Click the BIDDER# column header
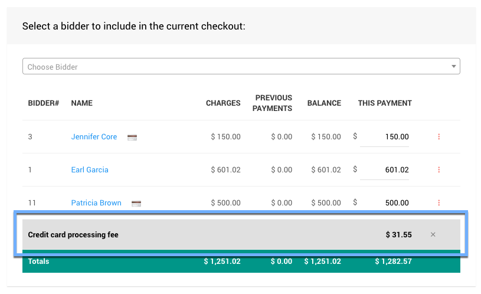The height and width of the screenshot is (294, 481). click(44, 103)
